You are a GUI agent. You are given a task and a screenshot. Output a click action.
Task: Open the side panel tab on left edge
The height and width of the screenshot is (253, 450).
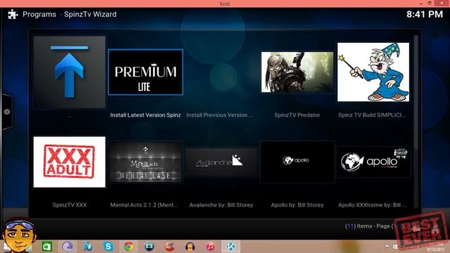pyautogui.click(x=6, y=112)
